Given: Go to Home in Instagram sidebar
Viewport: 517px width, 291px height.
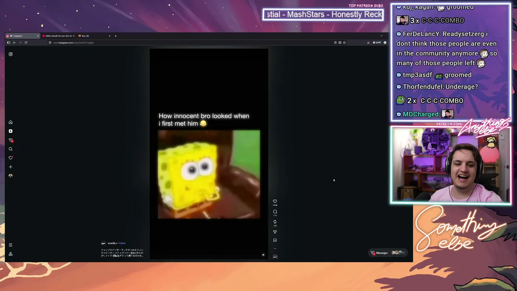Looking at the screenshot, I should click(x=11, y=122).
